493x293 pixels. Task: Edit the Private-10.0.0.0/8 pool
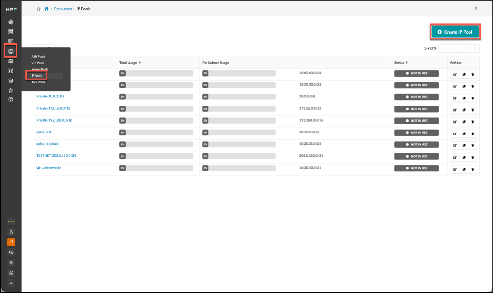click(x=455, y=98)
